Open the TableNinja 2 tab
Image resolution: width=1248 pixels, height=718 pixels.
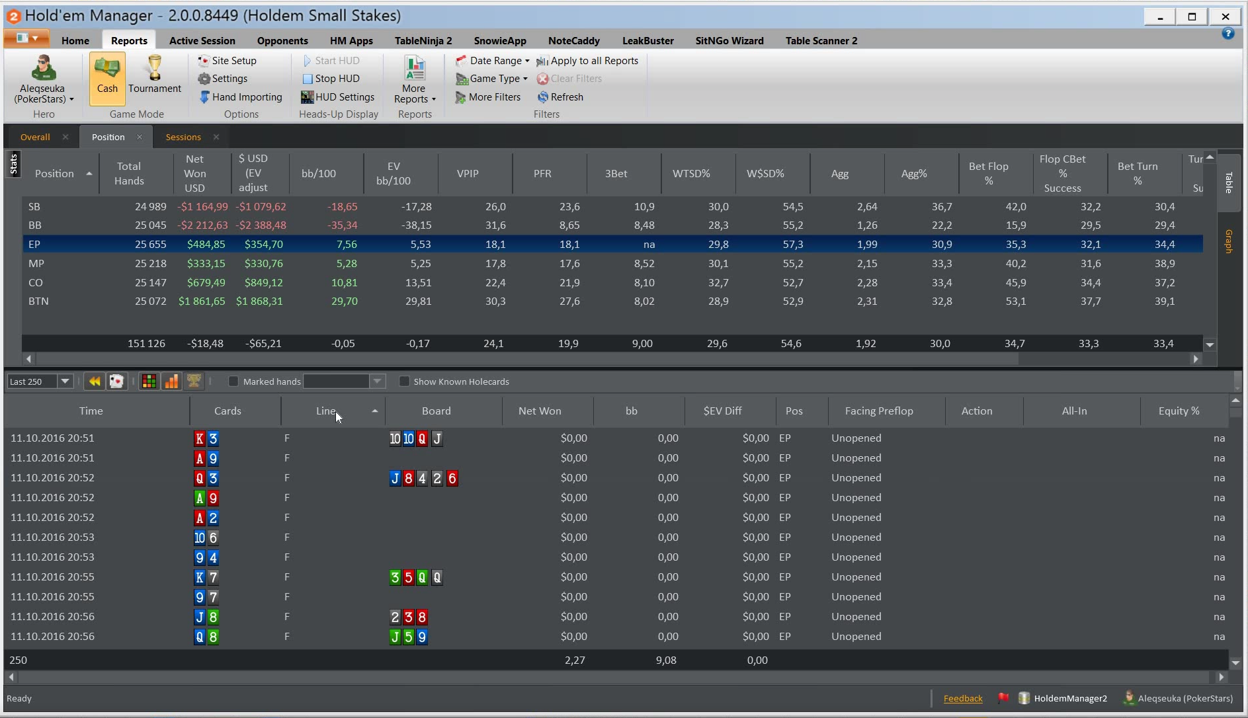pyautogui.click(x=423, y=41)
